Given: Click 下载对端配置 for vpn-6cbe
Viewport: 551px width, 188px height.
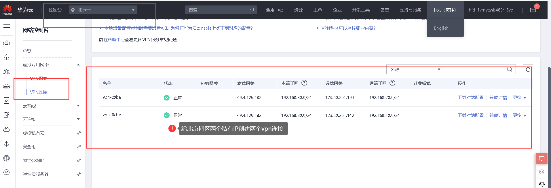Looking at the screenshot, I should pos(471,115).
